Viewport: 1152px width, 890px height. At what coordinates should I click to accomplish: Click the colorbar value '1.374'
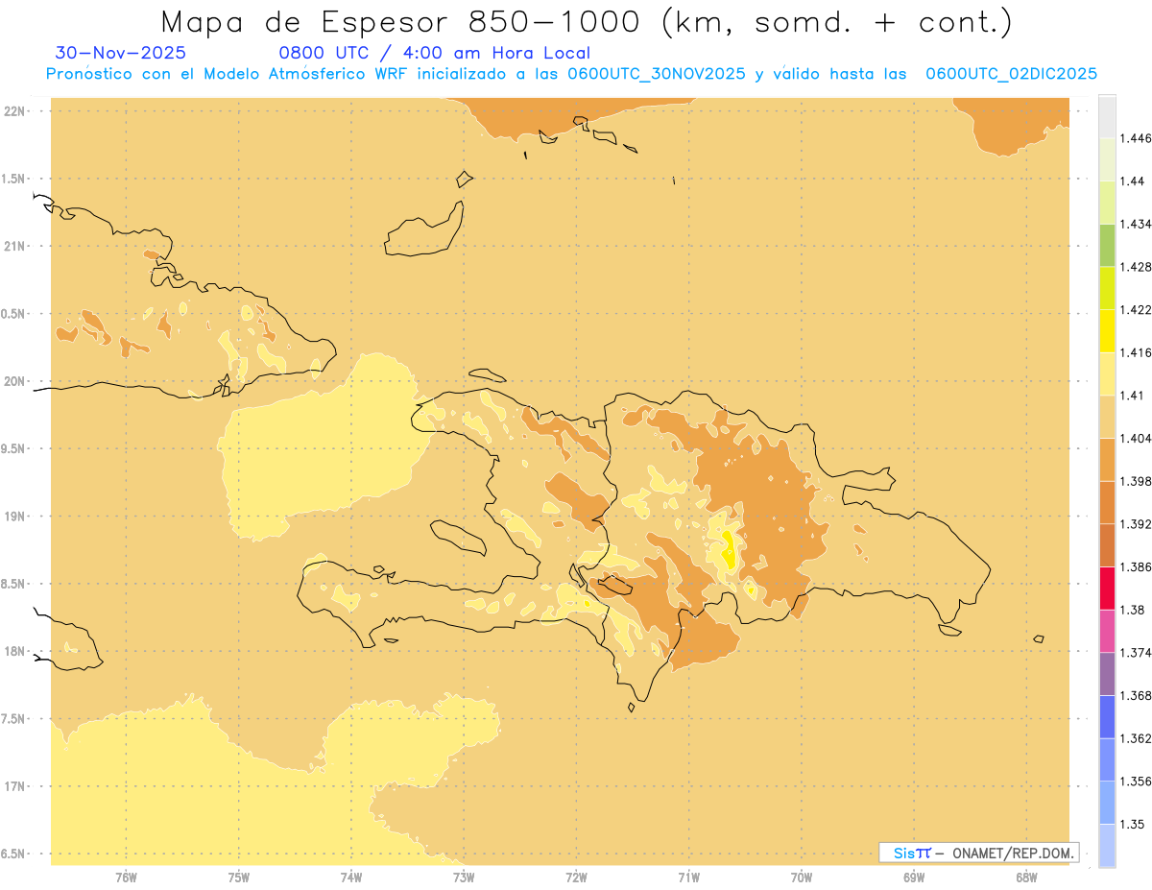(1136, 653)
